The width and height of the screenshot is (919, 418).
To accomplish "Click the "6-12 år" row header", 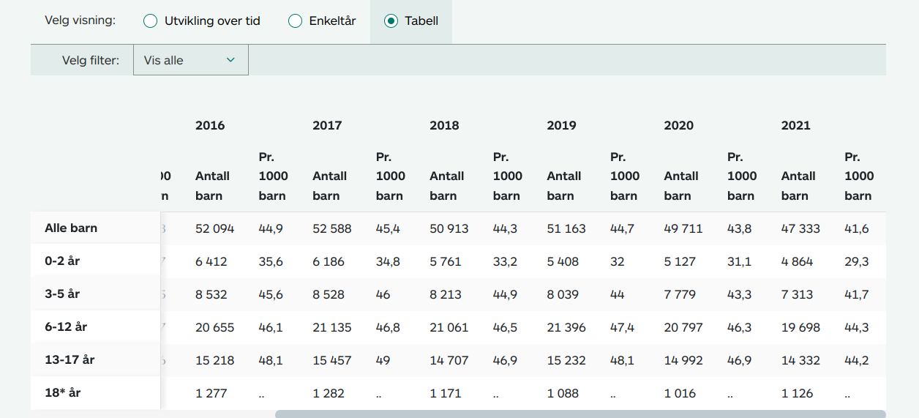I will [66, 327].
